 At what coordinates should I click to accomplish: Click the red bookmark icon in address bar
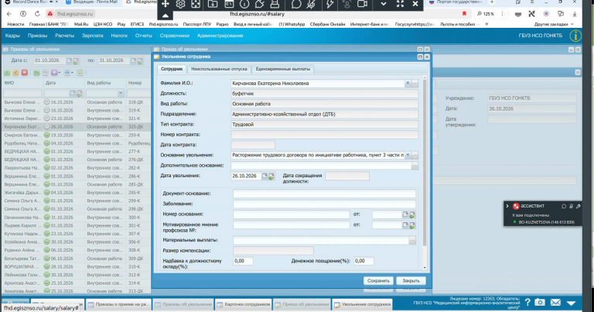pos(464,14)
